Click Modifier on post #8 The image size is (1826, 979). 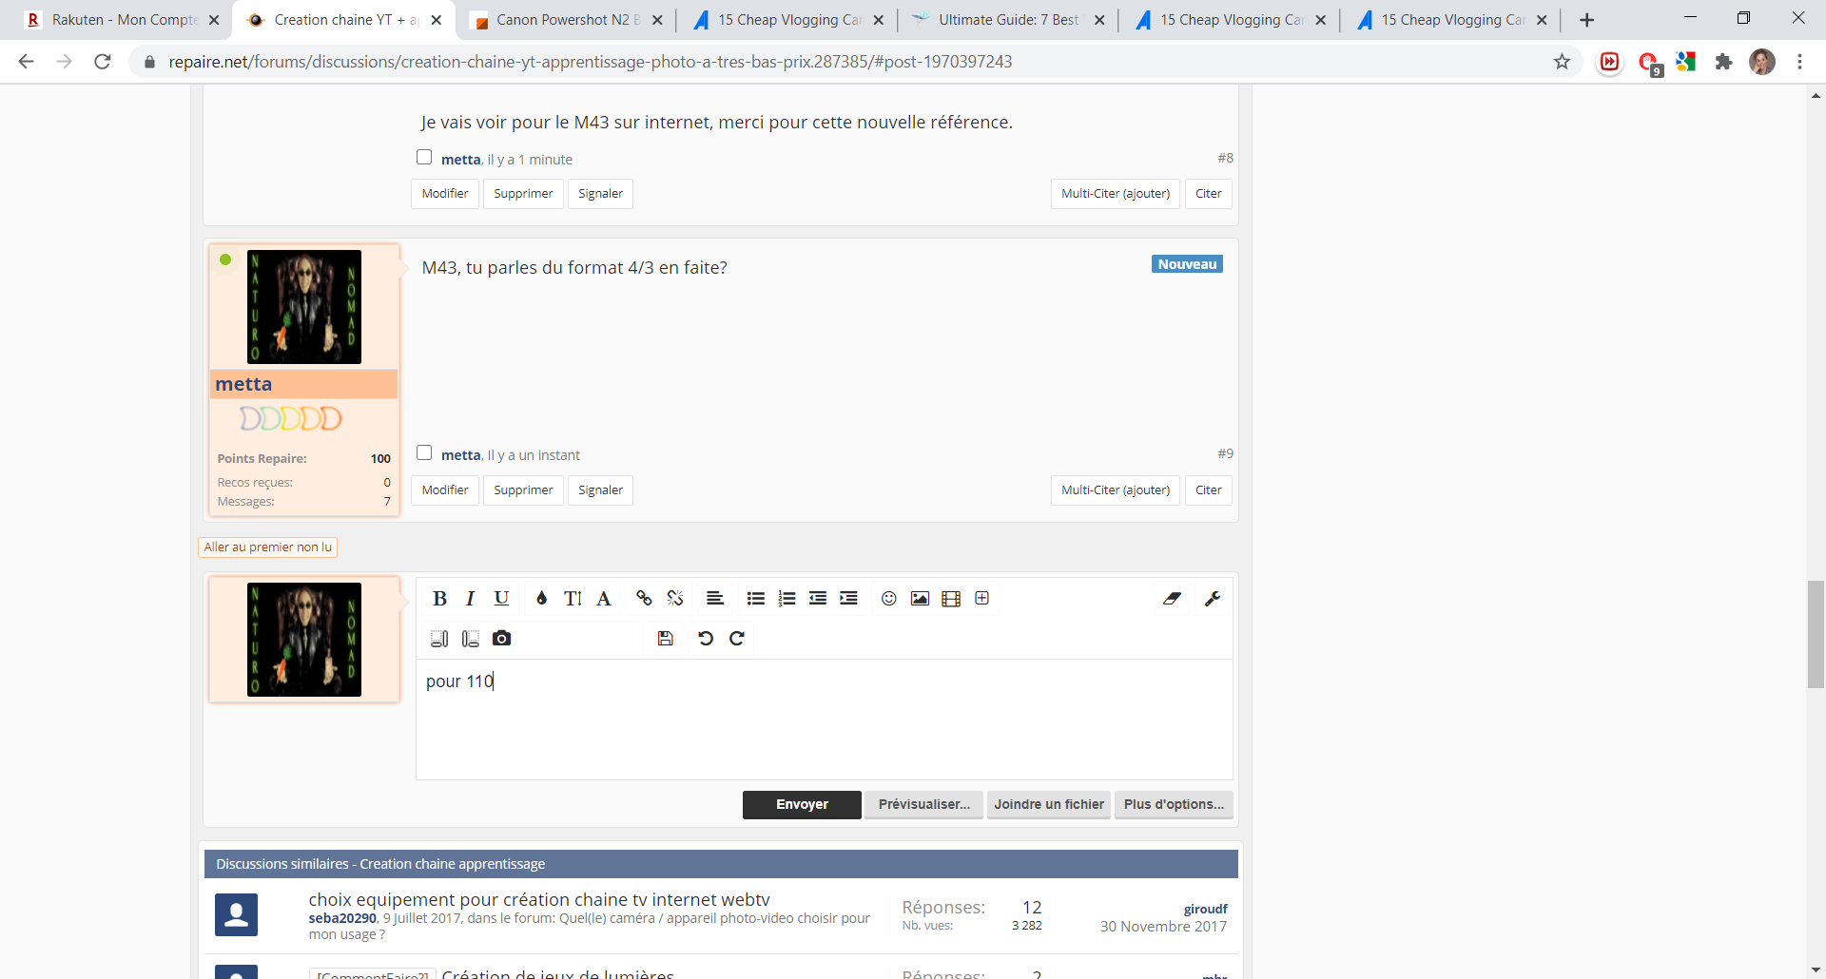coord(445,194)
